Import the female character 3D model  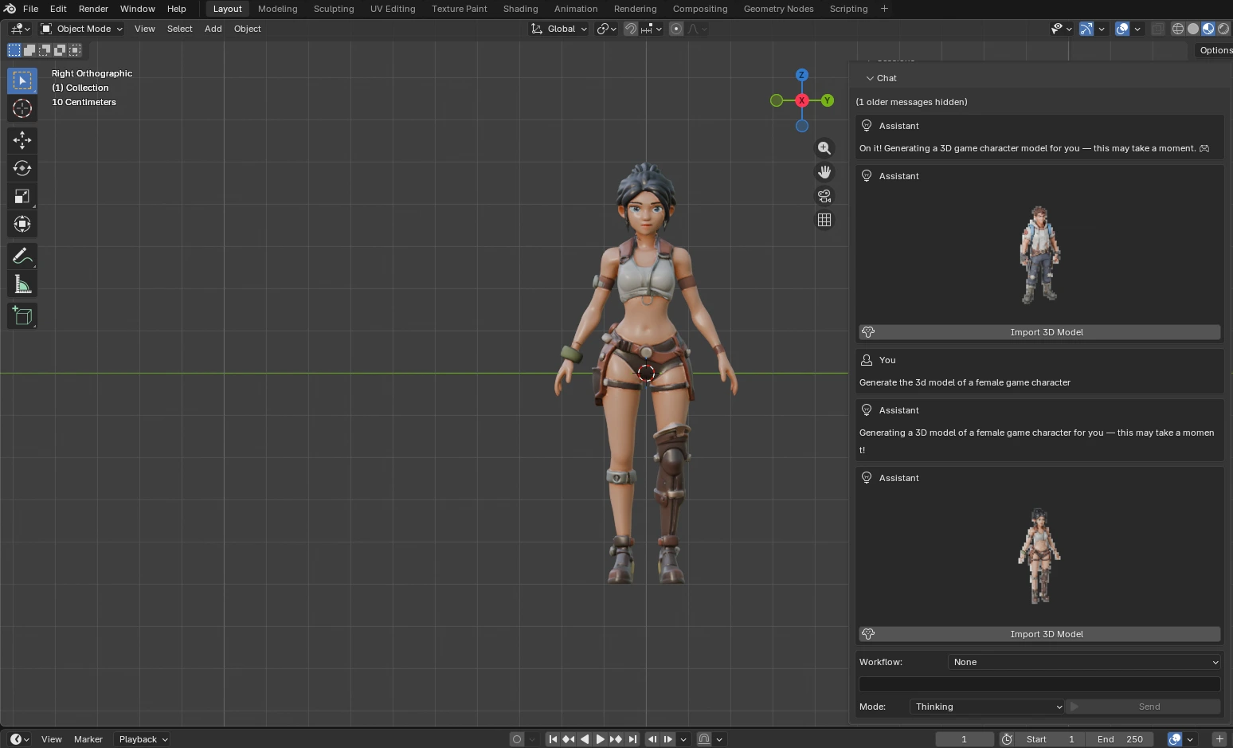[1039, 634]
